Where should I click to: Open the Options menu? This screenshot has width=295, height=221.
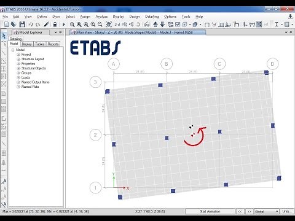click(170, 17)
